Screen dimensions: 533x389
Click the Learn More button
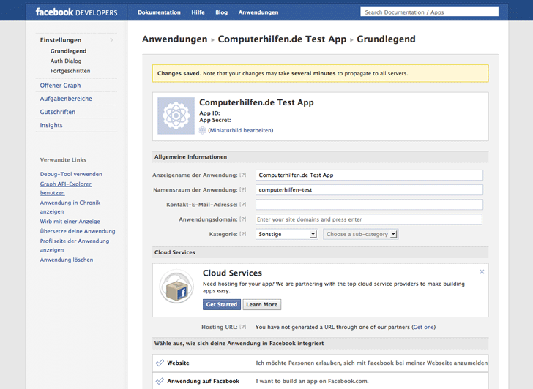tap(262, 304)
